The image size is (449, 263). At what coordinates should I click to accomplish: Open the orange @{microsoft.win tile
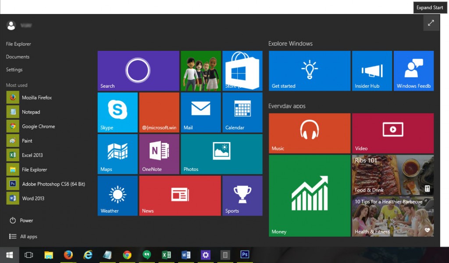pyautogui.click(x=159, y=113)
